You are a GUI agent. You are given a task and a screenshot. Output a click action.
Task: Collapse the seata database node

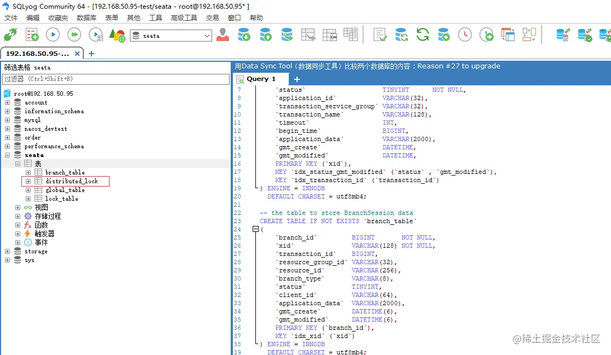(x=8, y=155)
